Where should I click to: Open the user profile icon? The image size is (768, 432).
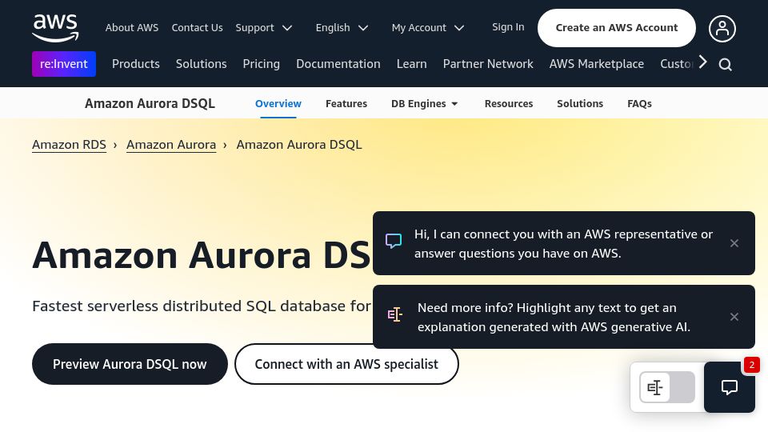[722, 29]
